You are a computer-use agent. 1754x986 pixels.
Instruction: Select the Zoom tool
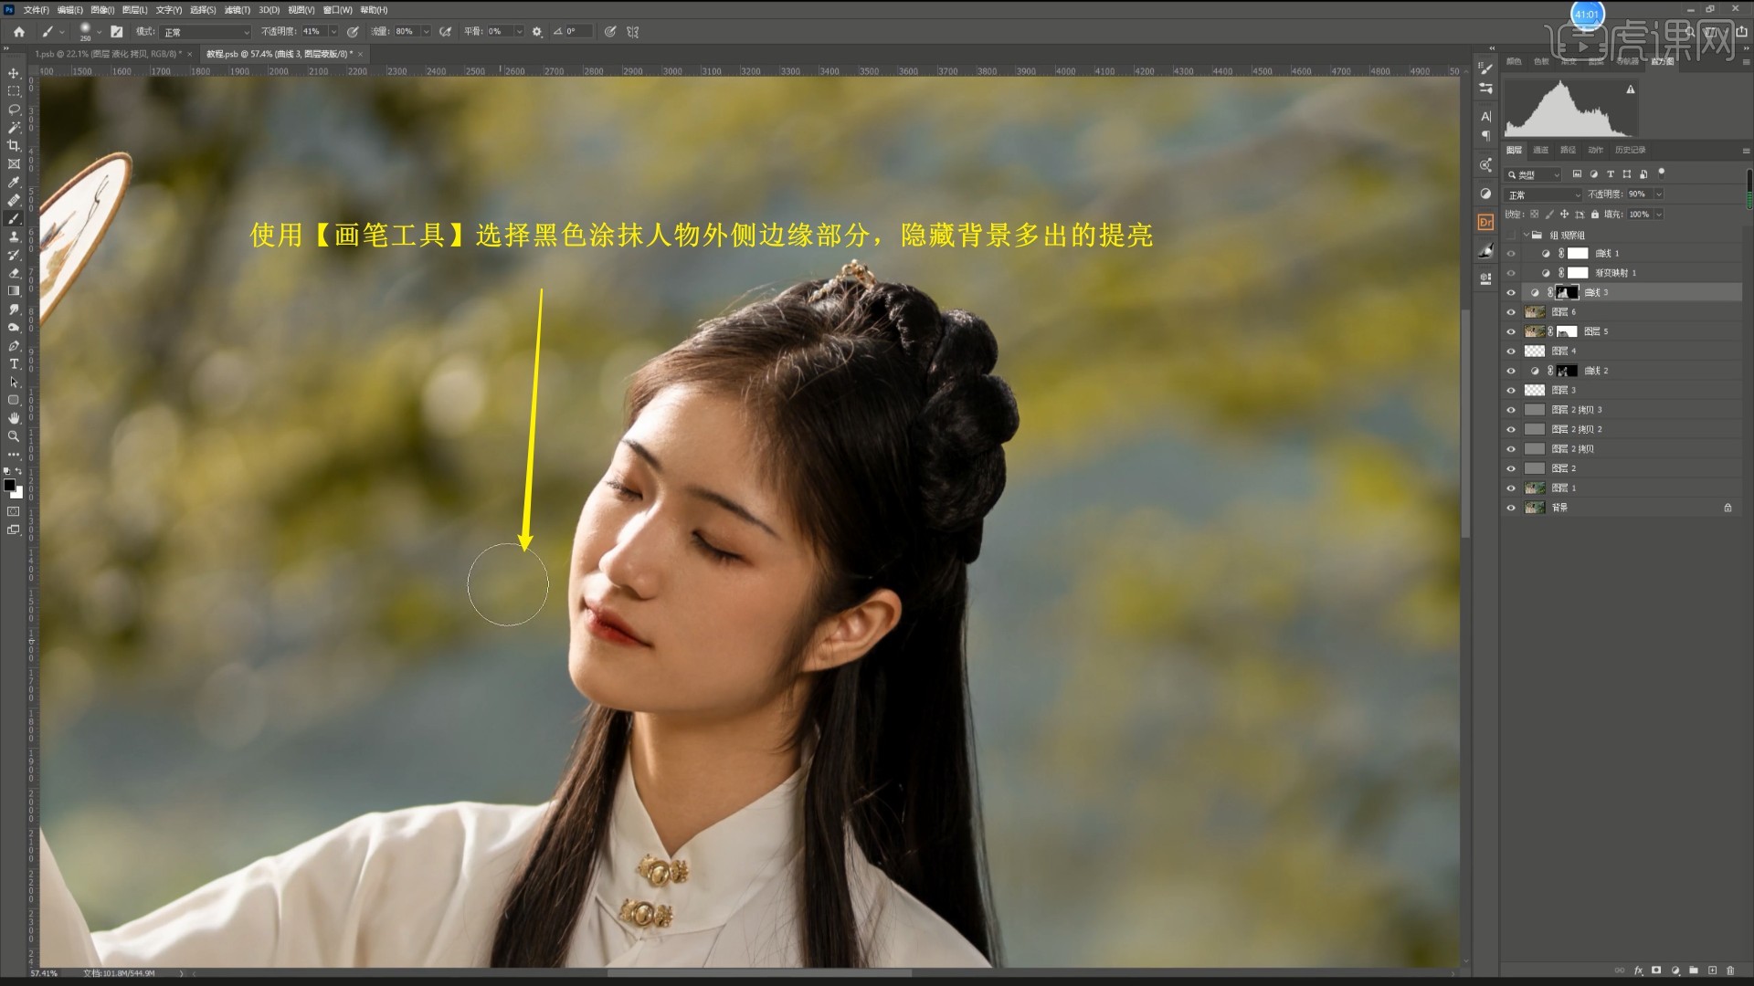coord(14,436)
